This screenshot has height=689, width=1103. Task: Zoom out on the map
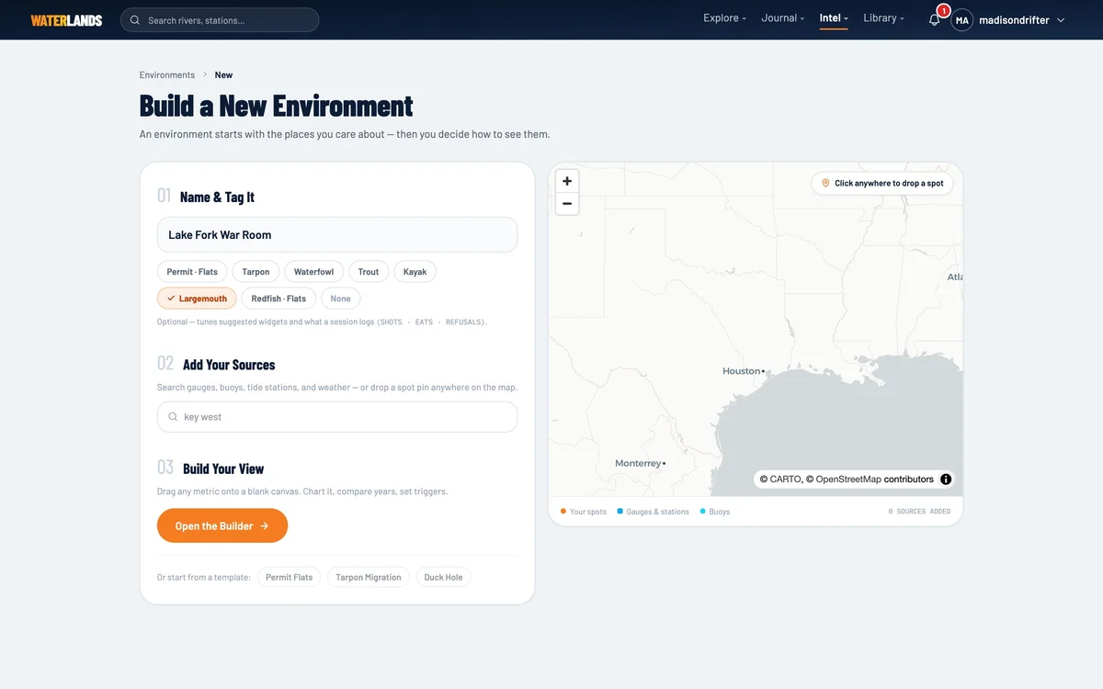[x=567, y=204]
